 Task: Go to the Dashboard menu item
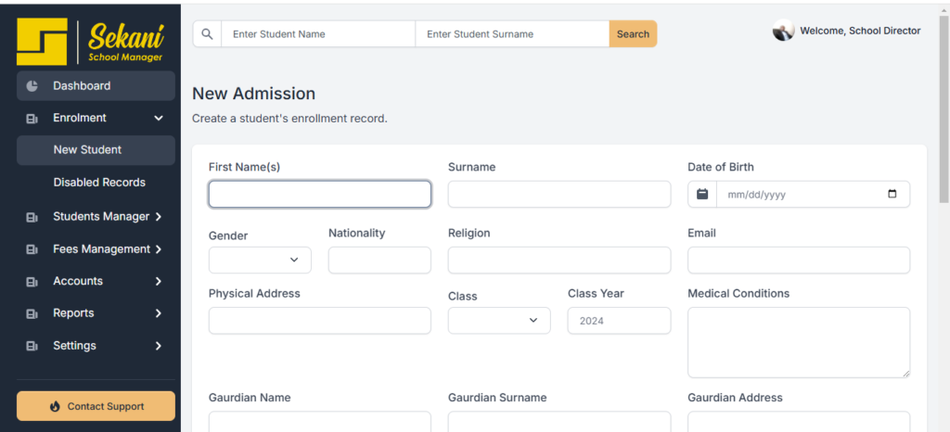[96, 86]
